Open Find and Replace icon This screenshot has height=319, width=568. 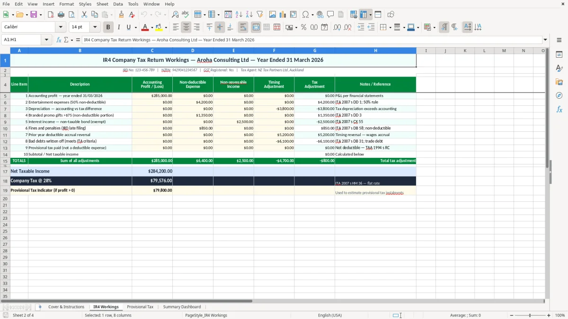point(175,15)
